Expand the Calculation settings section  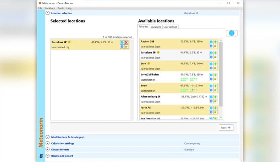47,143
